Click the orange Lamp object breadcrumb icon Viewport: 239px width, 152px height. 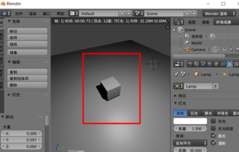pyautogui.click(x=197, y=74)
